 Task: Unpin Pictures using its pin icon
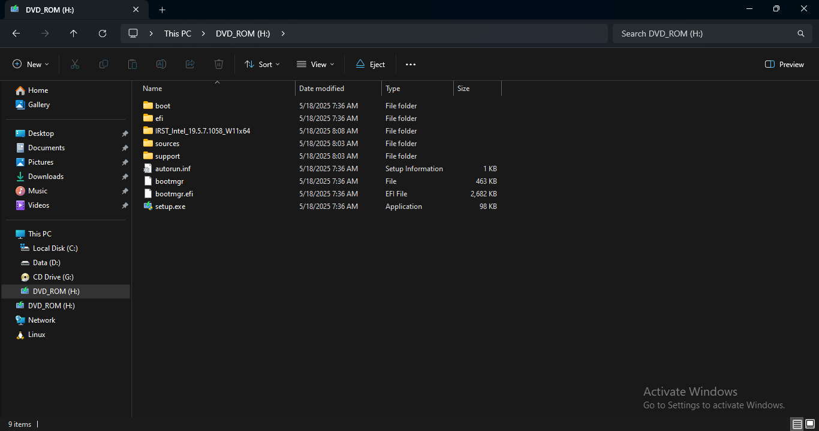click(x=125, y=162)
